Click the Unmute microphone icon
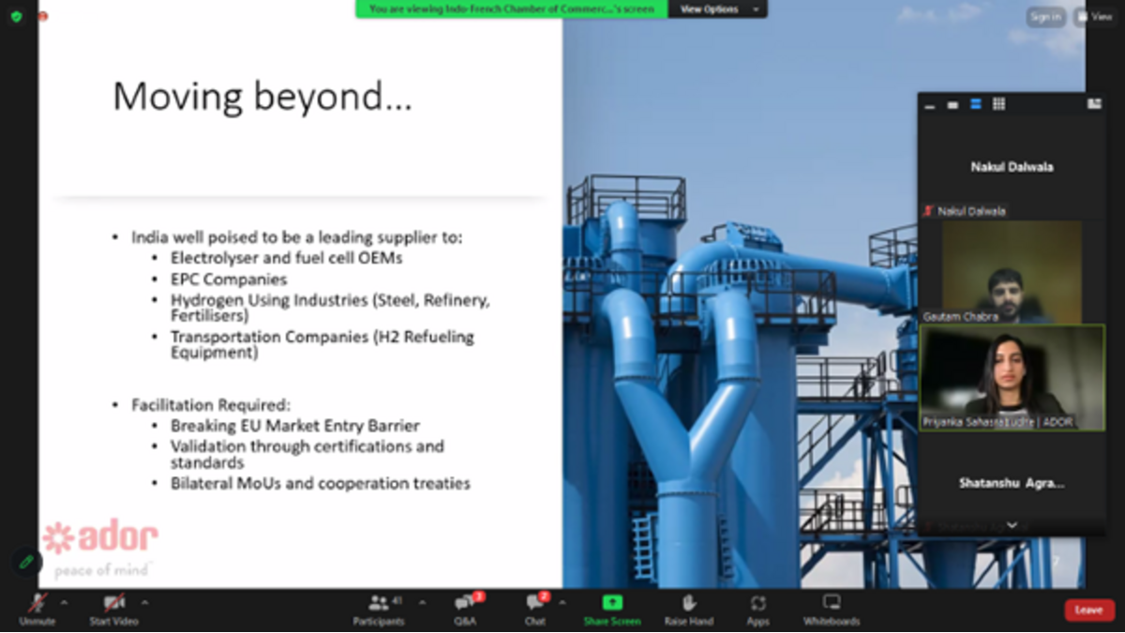1125x633 pixels. [x=37, y=604]
